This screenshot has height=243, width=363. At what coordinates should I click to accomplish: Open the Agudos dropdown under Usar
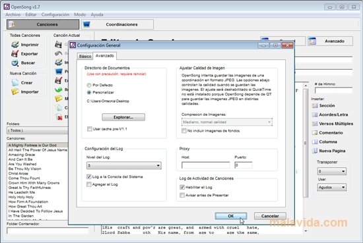point(332,187)
